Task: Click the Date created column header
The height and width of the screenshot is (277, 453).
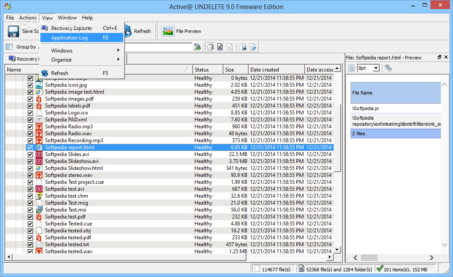Action: (276, 69)
